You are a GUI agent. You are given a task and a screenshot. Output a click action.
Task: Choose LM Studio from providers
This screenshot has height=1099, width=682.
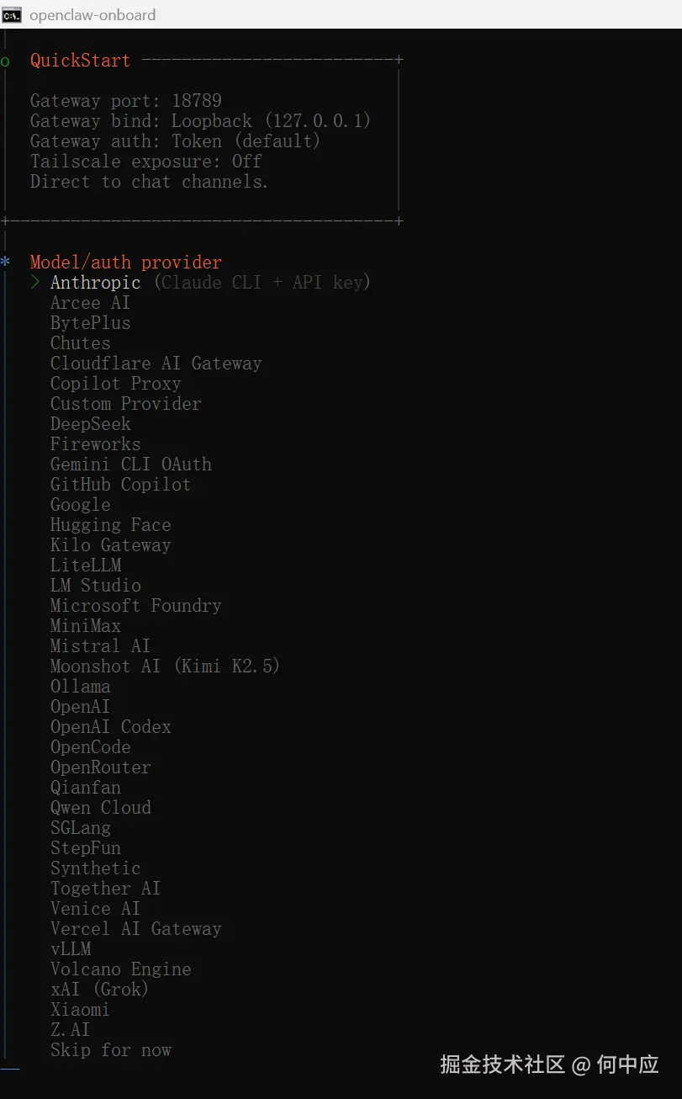click(95, 586)
